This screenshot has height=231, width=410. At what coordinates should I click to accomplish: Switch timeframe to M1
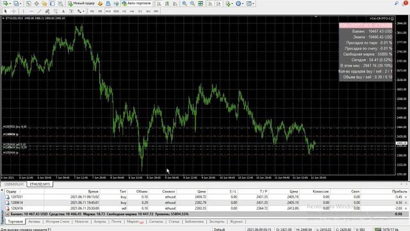click(x=92, y=12)
